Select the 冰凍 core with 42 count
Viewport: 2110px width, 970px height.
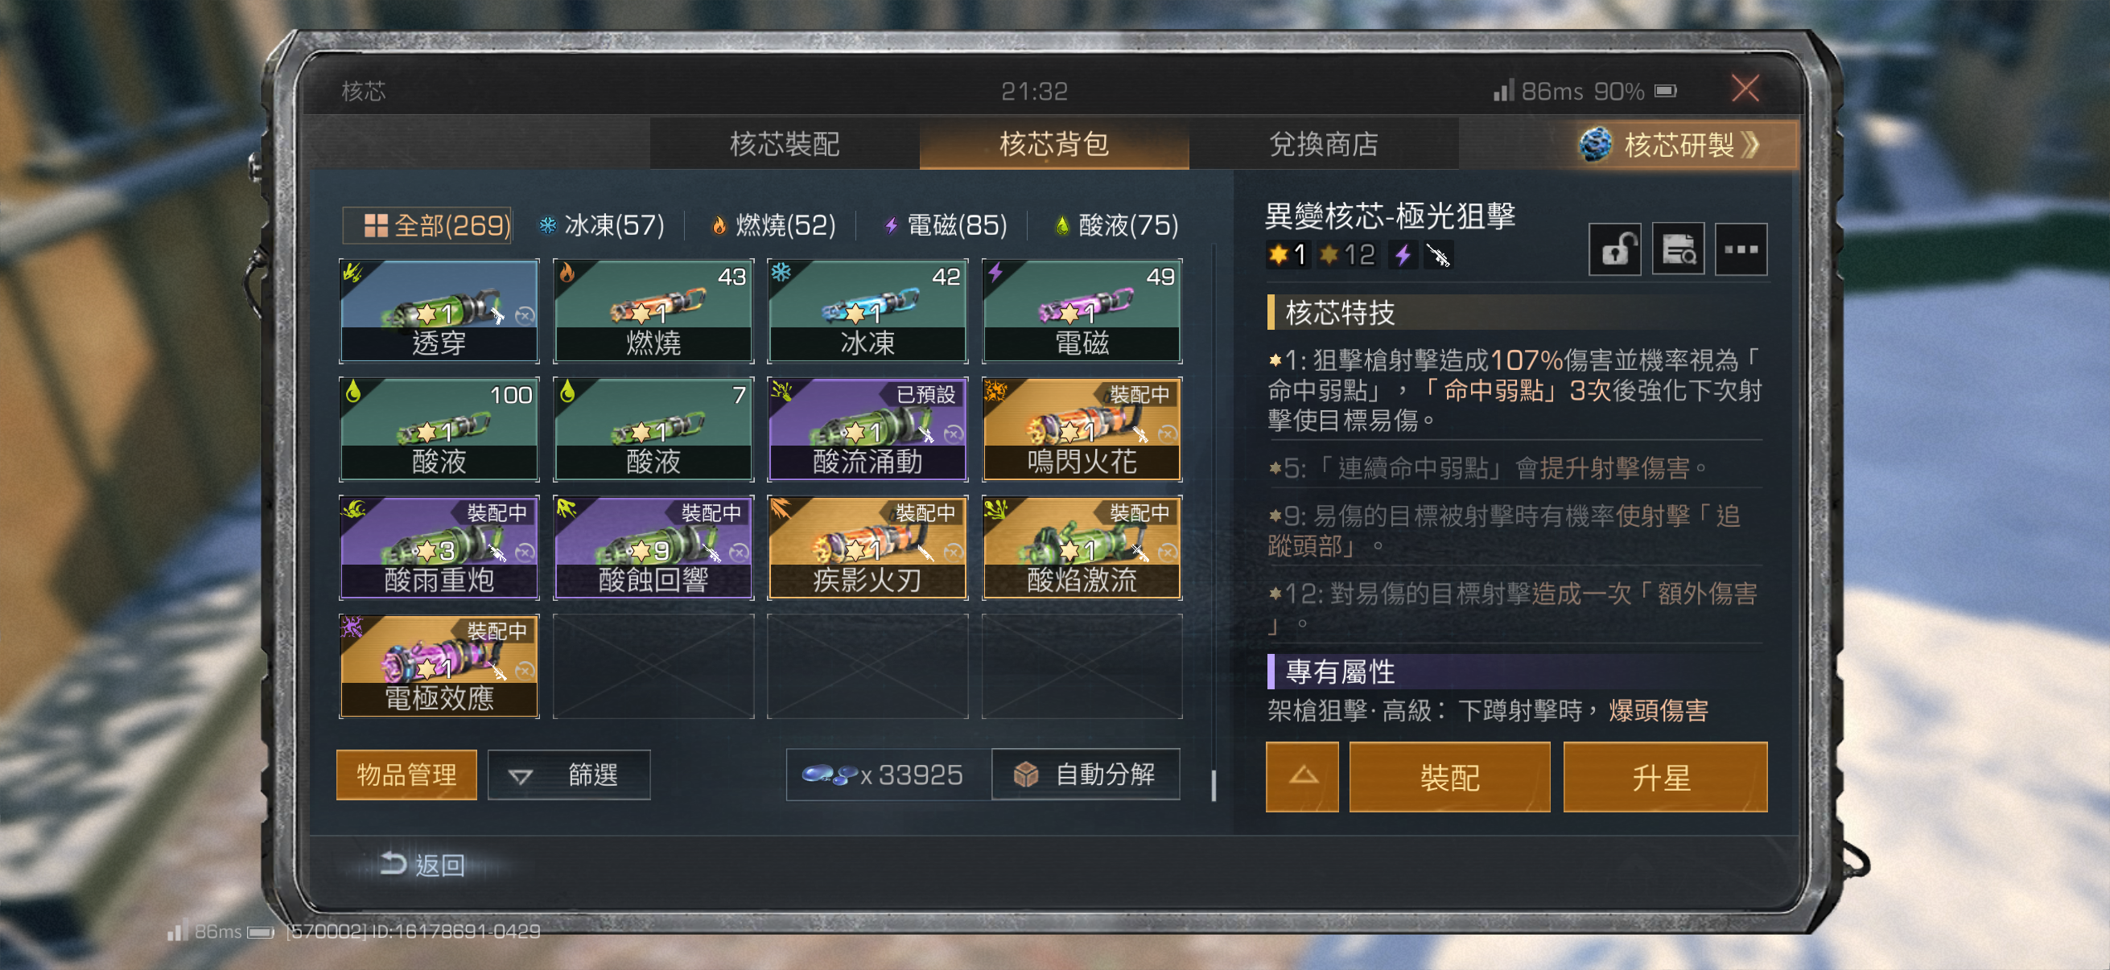[x=867, y=311]
